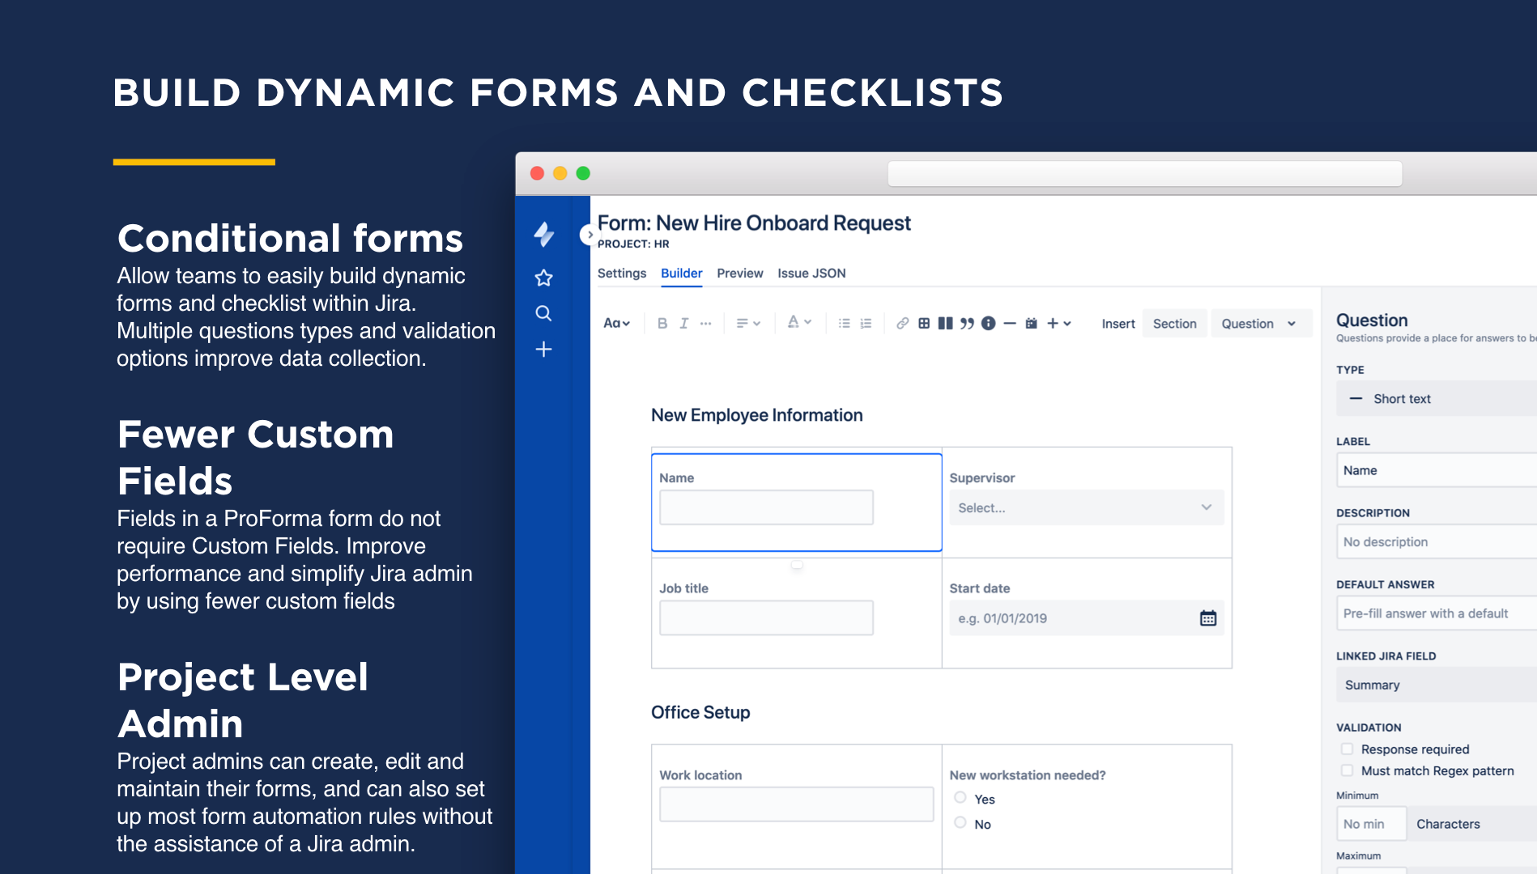The image size is (1537, 874).
Task: Enable the Response required checkbox
Action: (x=1347, y=749)
